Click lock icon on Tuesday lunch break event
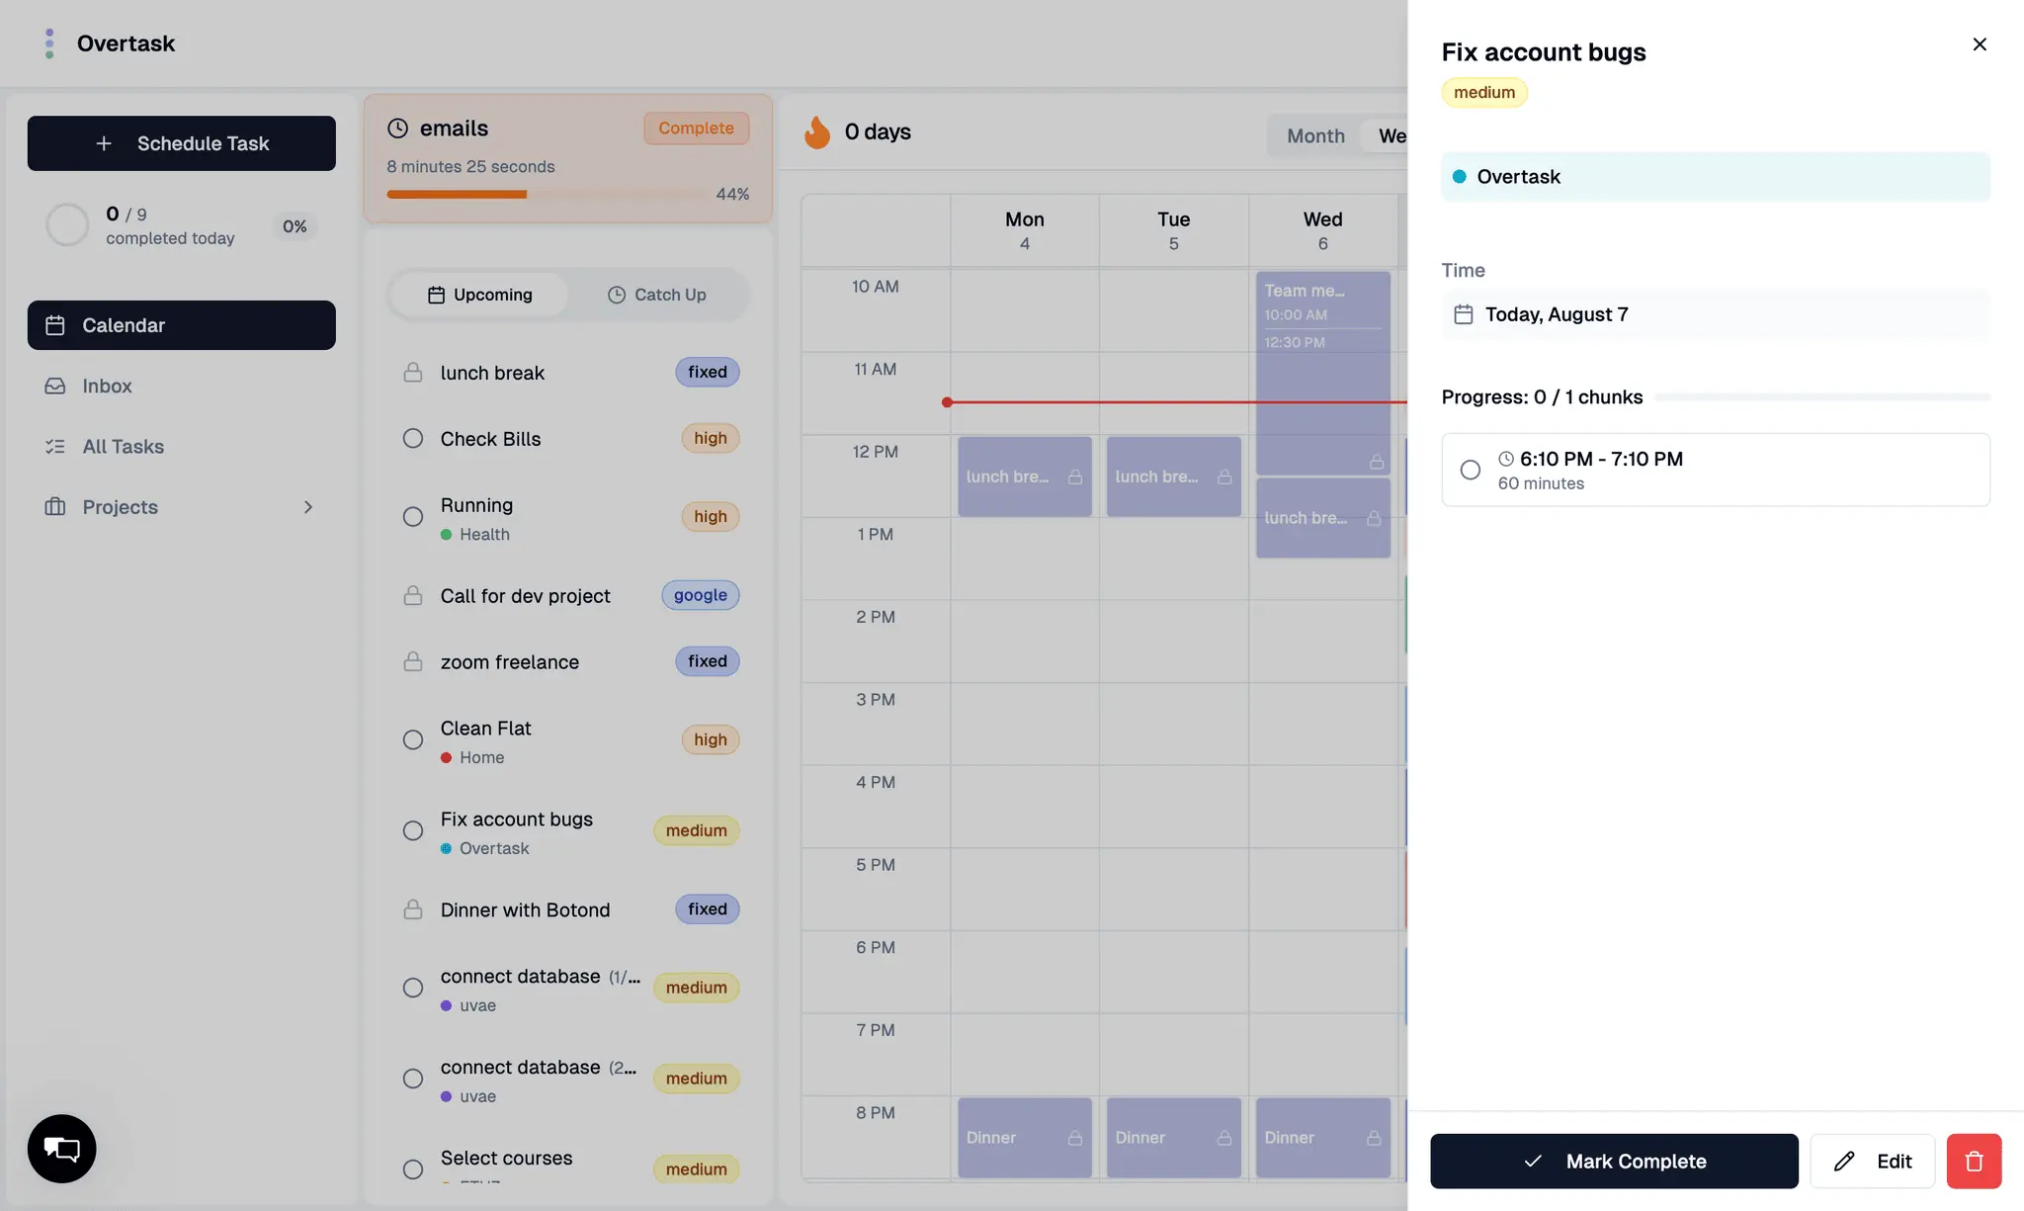The image size is (2024, 1211). [x=1224, y=476]
